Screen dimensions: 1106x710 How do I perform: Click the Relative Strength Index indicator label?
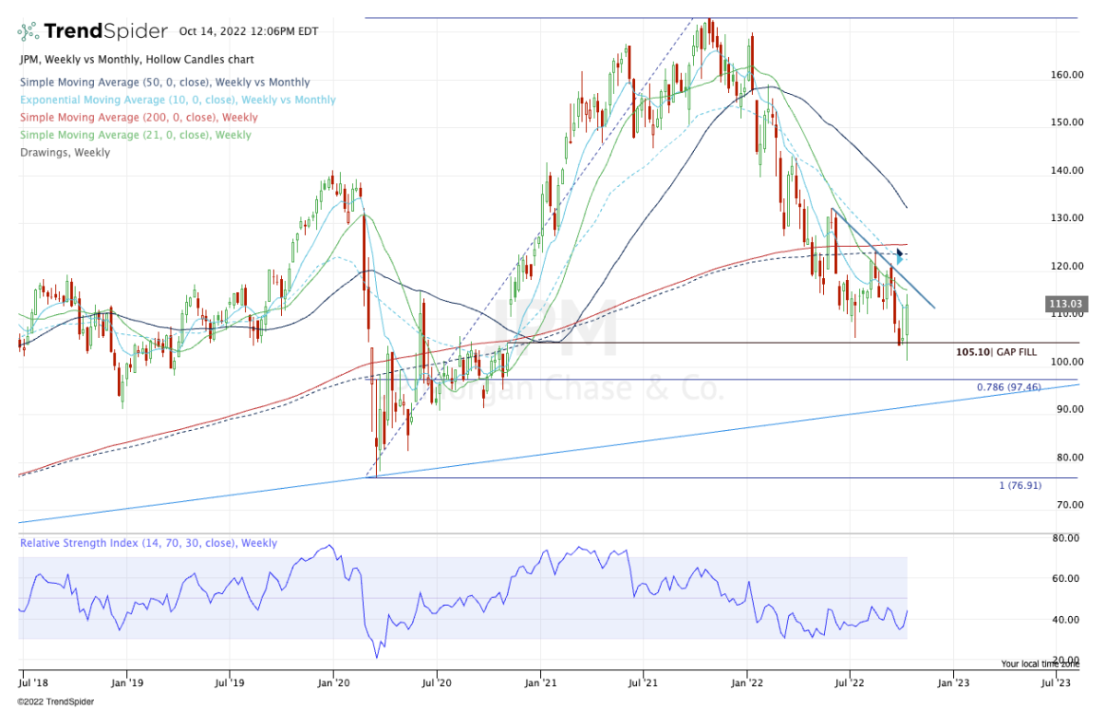point(149,543)
